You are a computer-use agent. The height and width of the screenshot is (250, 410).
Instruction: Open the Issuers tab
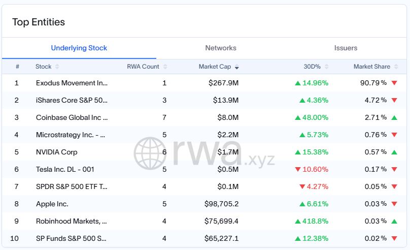[346, 48]
